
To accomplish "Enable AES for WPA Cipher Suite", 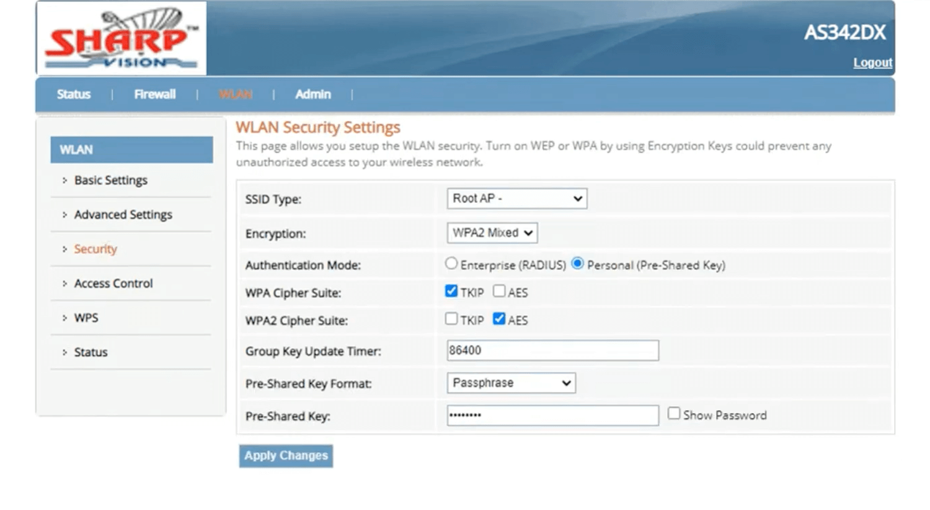I will [499, 291].
